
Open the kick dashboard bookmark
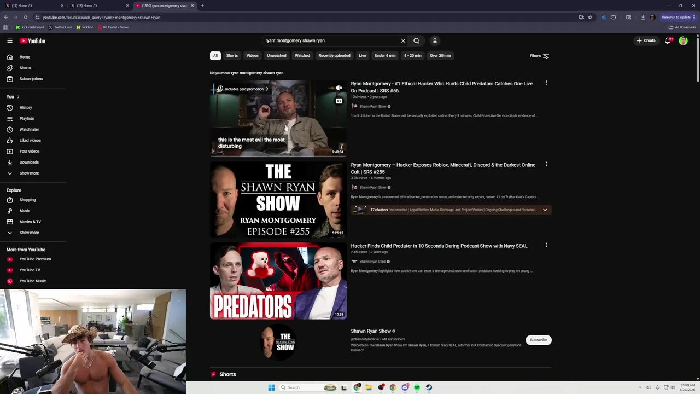pos(30,27)
